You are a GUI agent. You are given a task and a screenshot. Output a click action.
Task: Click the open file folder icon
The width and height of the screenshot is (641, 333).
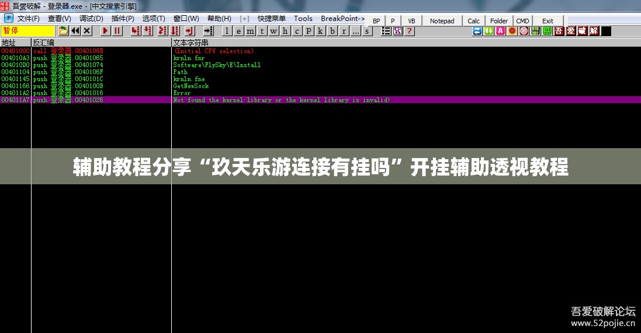pyautogui.click(x=63, y=31)
